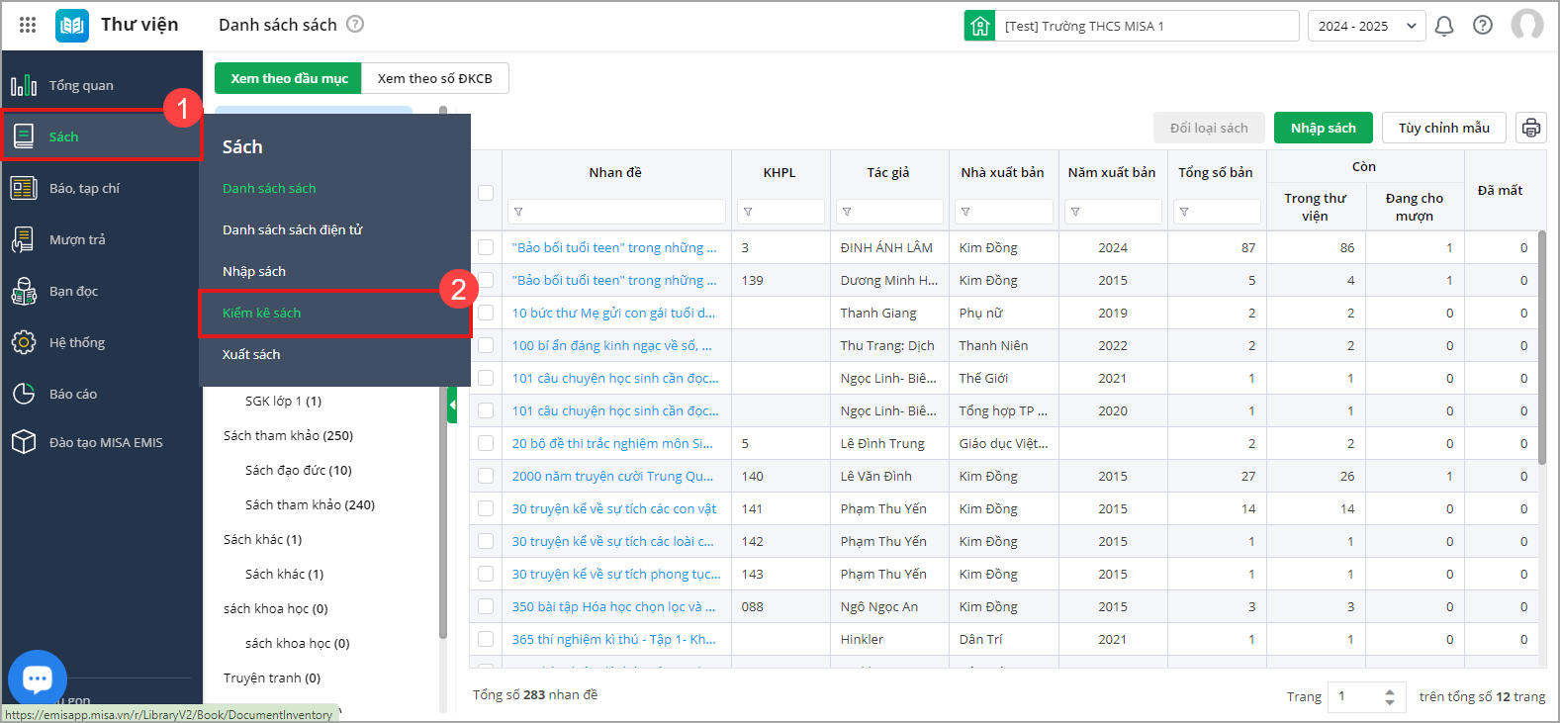
Task: Select Sách đạo đức (10) category
Action: pos(299,470)
